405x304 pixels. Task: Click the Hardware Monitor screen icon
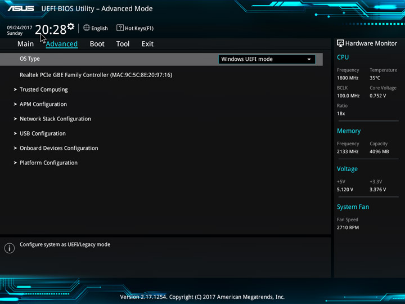tap(340, 43)
